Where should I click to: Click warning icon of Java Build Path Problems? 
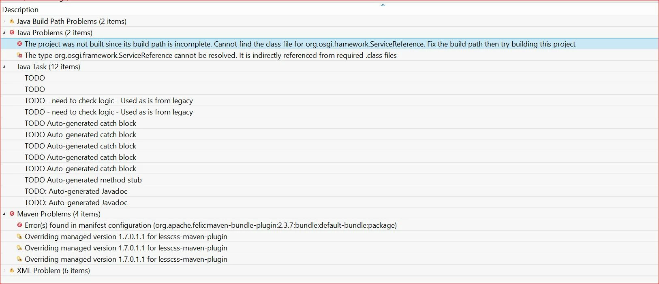[x=12, y=21]
